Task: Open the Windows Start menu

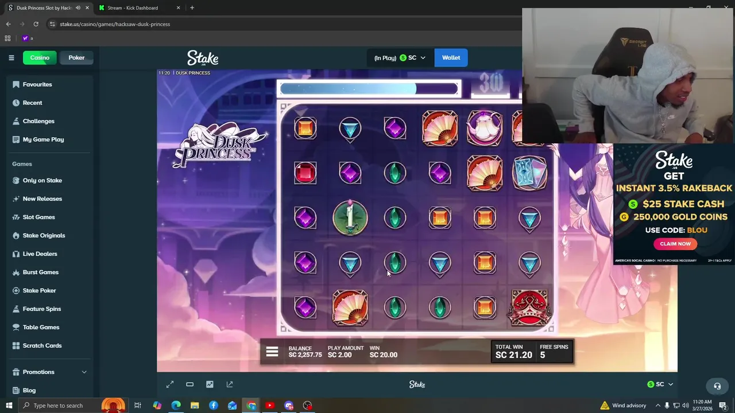Action: (x=9, y=406)
